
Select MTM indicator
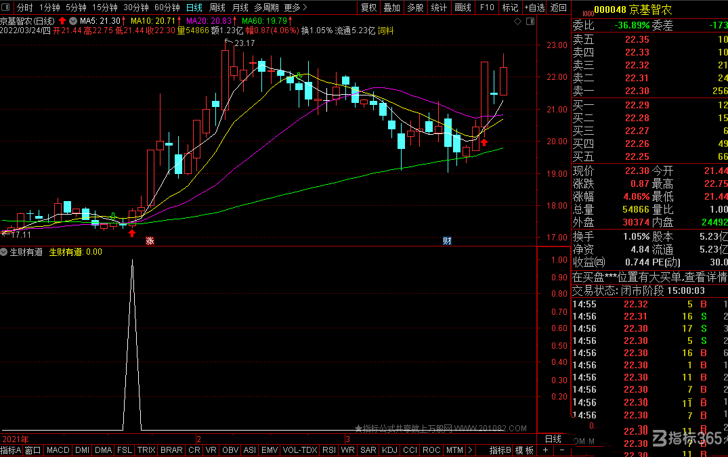click(454, 450)
